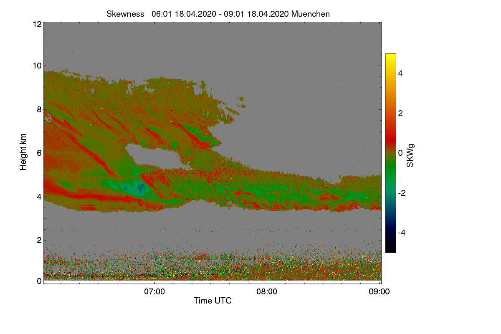501x334 pixels.
Task: Click the height axis tick label 4
Action: 39,196
